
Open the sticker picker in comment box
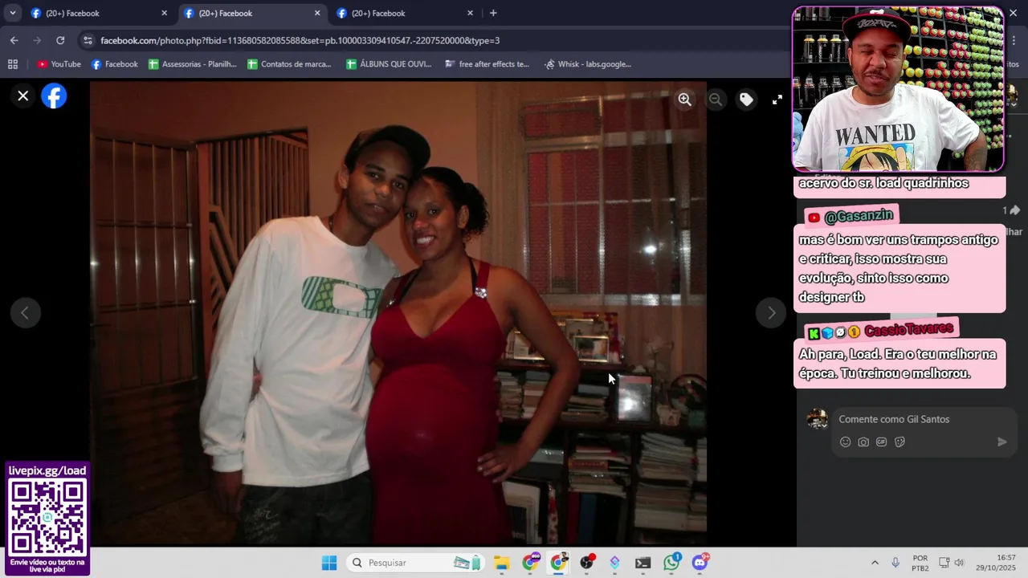(x=899, y=442)
